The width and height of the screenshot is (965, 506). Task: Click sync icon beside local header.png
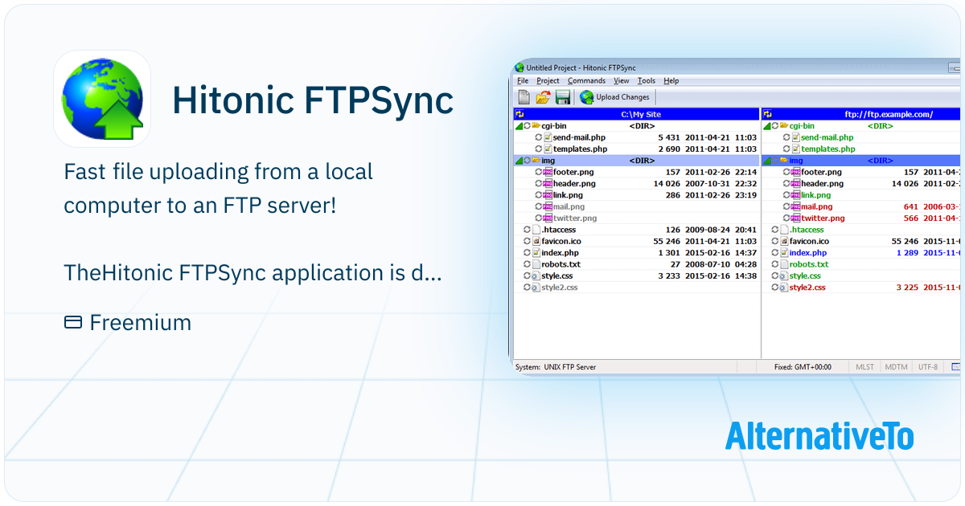pos(539,183)
